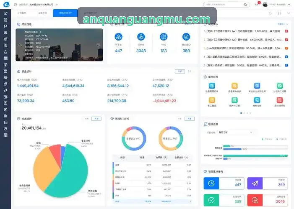Toggle the dark-dot legend in 项目进度
Viewport: 294px width, 209px height.
coord(281,139)
